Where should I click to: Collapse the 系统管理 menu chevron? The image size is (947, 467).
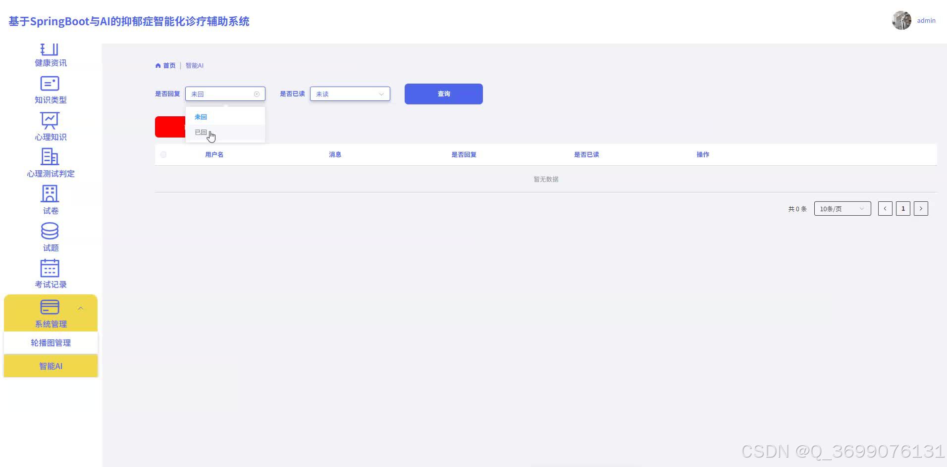tap(80, 308)
